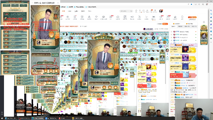Click the browser favorites star icon
Screen dimensions: 213x120
(x=191, y=4)
